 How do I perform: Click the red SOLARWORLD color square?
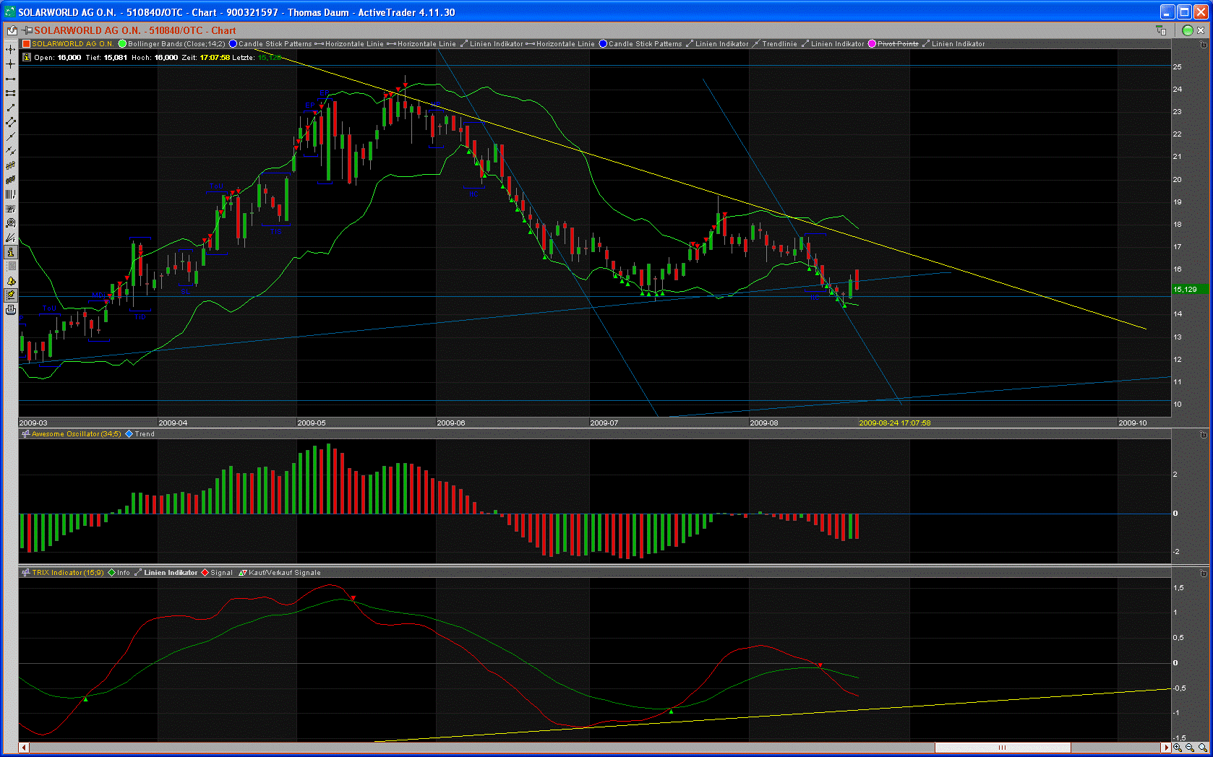[x=26, y=44]
